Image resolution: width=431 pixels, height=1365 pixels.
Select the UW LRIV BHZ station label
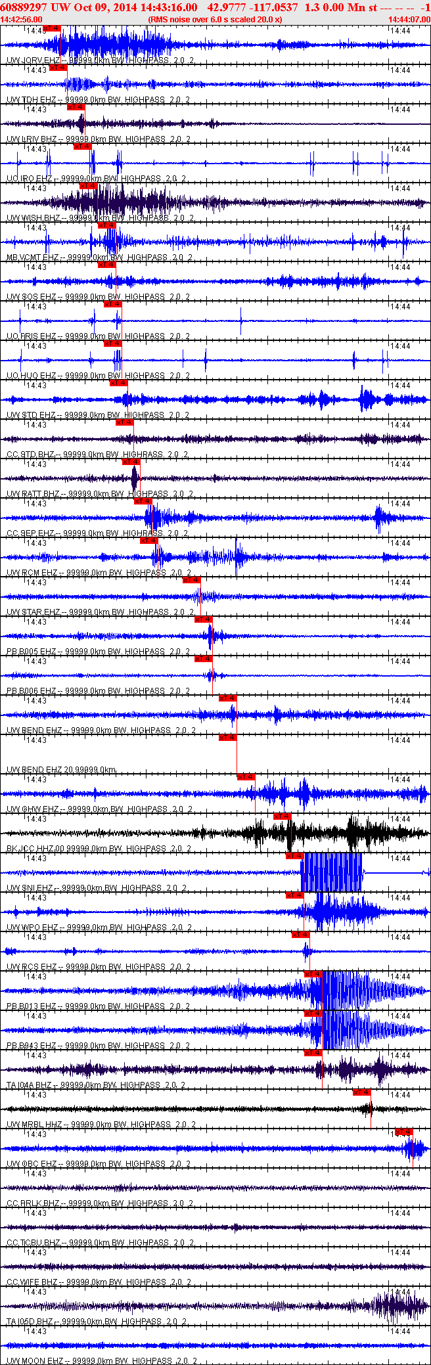99,139
